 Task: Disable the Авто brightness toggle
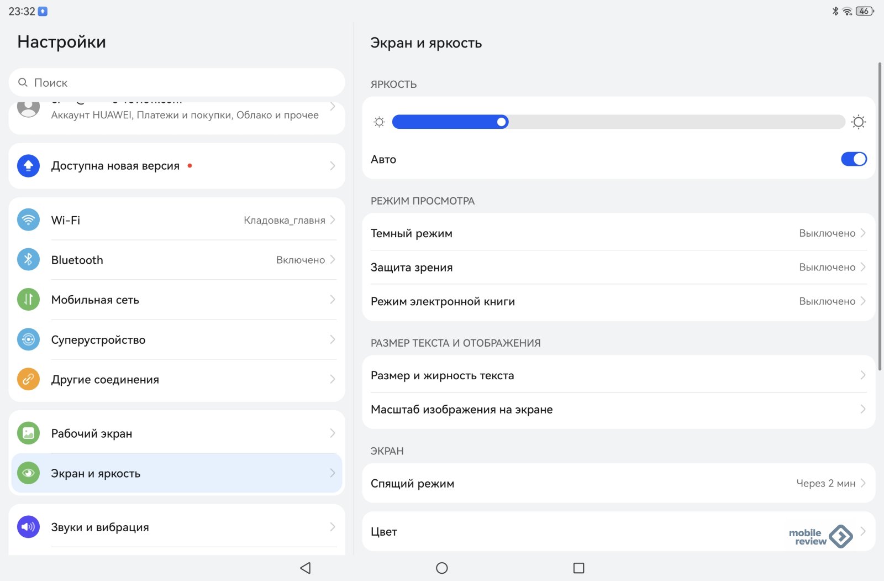[853, 159]
